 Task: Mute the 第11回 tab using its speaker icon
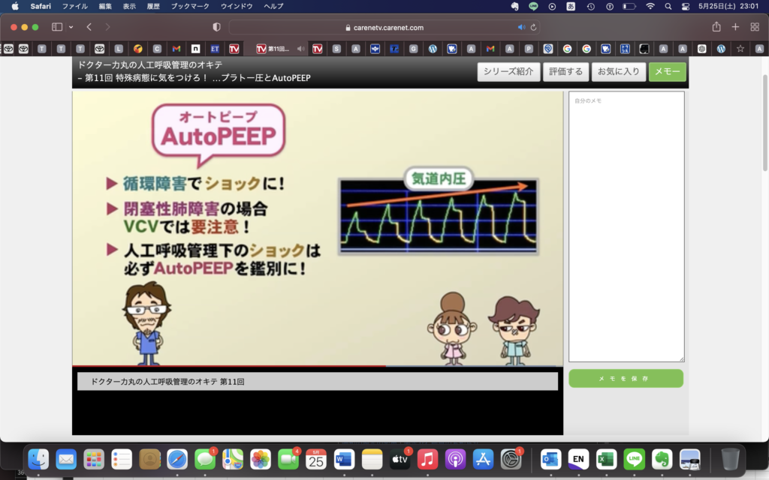pos(300,49)
